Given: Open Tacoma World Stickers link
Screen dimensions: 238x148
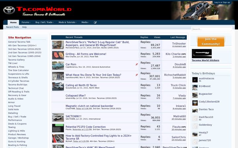Looking at the screenshot, I should tap(205, 60).
